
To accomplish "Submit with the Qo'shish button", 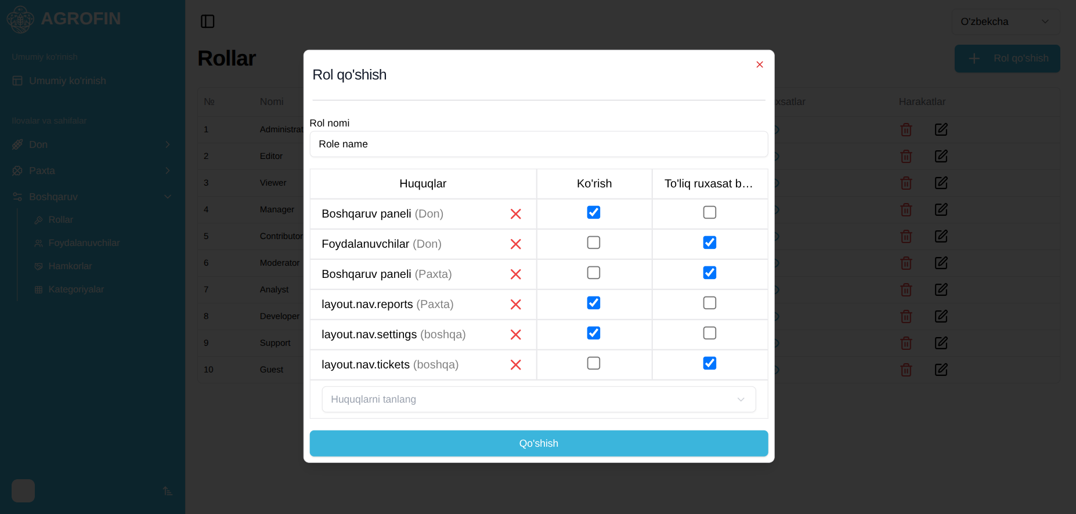I will point(539,443).
